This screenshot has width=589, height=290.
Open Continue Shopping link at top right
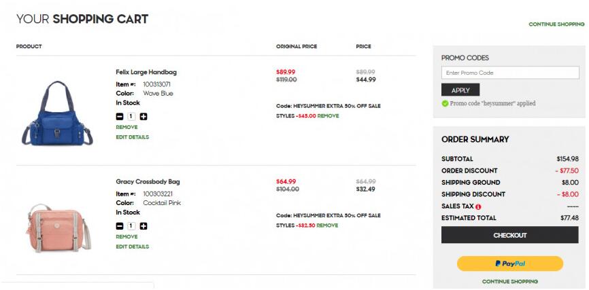click(557, 24)
